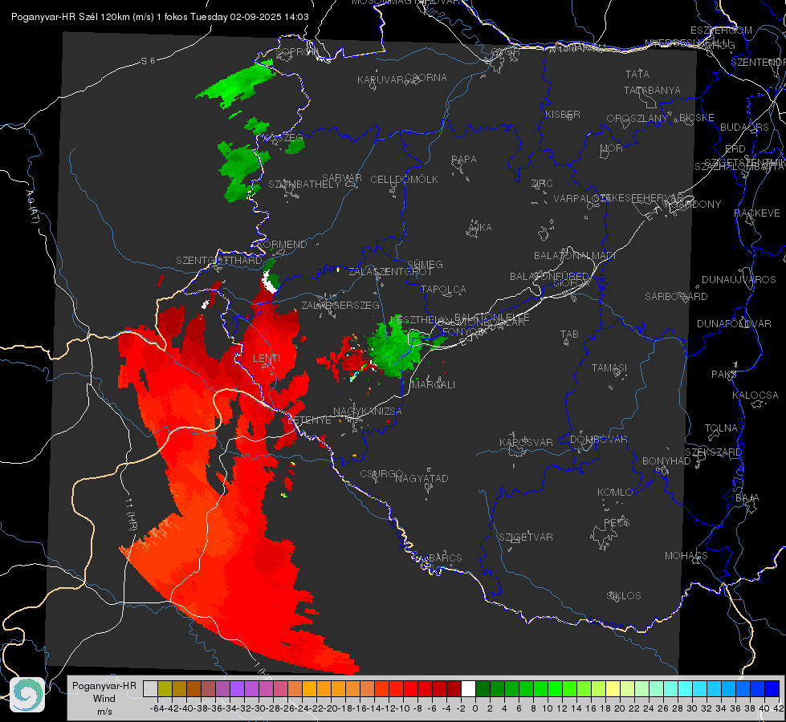
Task: Click the SIKLÓS city label
Action: tap(624, 596)
